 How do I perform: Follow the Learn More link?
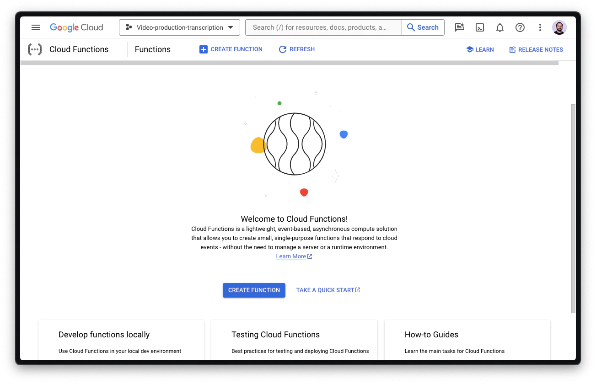tap(294, 256)
